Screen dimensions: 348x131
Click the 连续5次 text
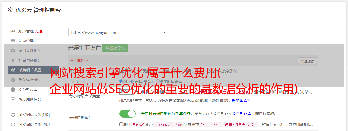point(138,125)
